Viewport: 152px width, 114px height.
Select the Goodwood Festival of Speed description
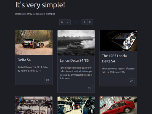tap(118, 70)
